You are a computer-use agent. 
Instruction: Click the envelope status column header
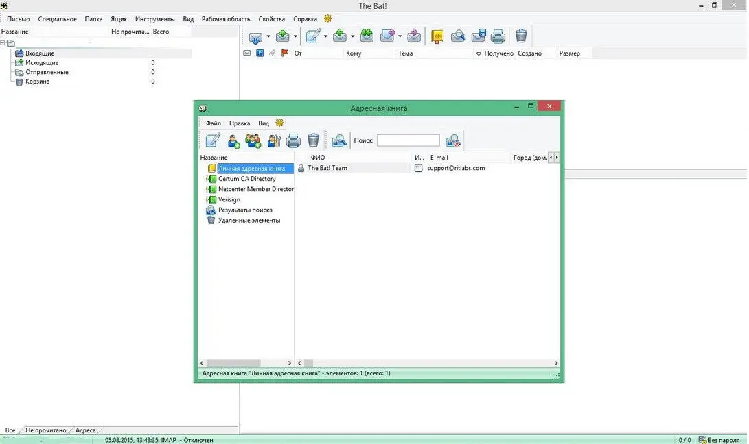pos(247,53)
